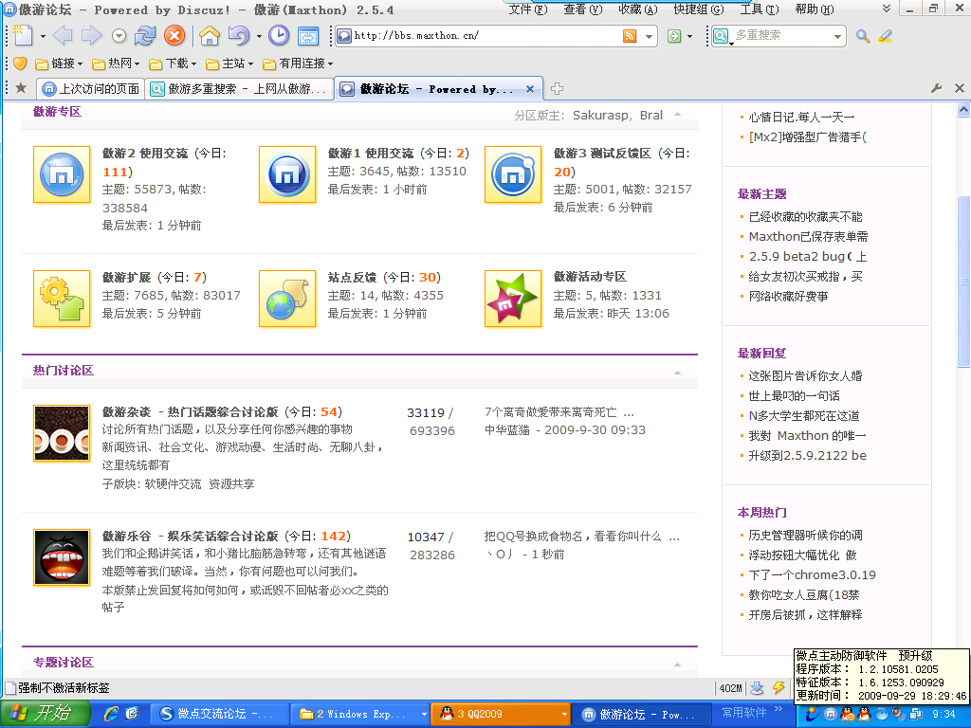Click the lightning bolt icon in status bar

779,687
